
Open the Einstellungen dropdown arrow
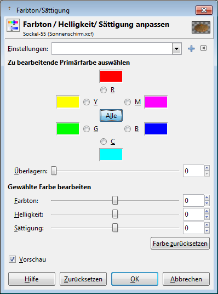tap(176, 49)
